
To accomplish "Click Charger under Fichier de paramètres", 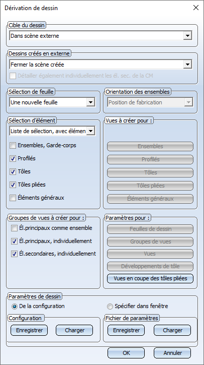I will [172, 330].
